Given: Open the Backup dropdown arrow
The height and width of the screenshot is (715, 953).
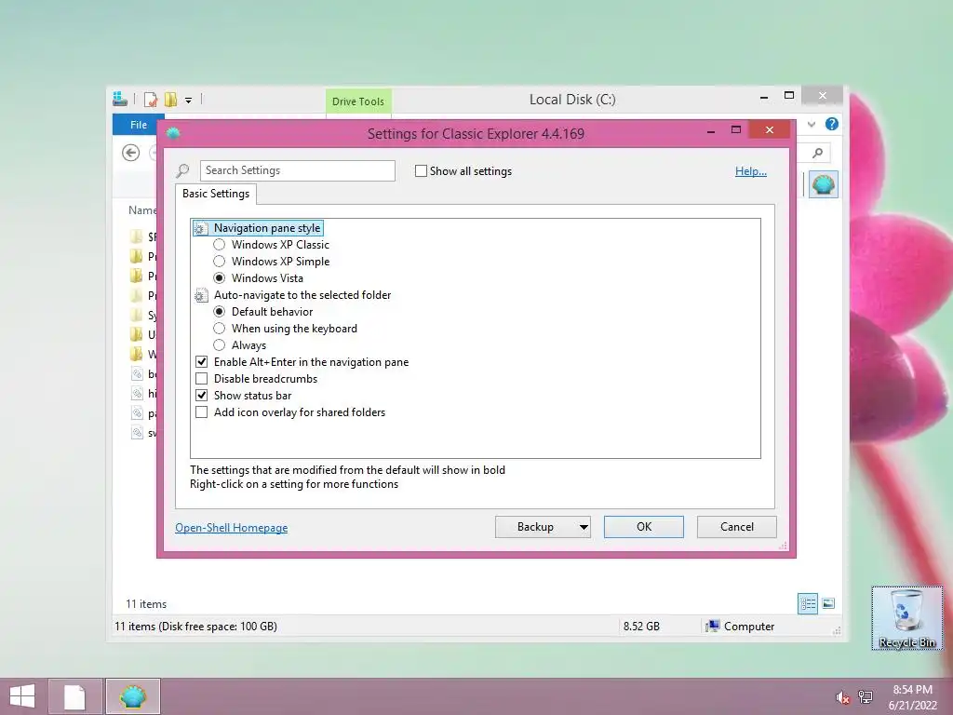Looking at the screenshot, I should click(583, 527).
